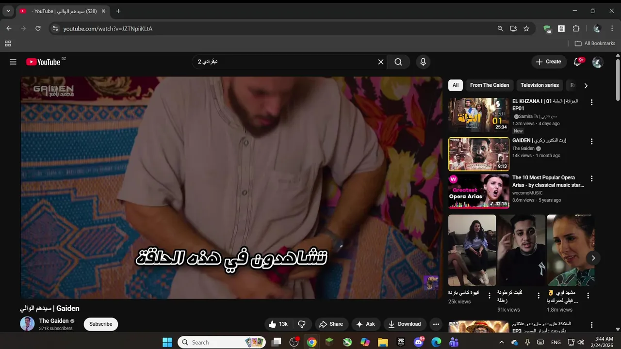This screenshot has width=621, height=349.
Task: Open the zoom indicator in address bar
Action: click(500, 29)
